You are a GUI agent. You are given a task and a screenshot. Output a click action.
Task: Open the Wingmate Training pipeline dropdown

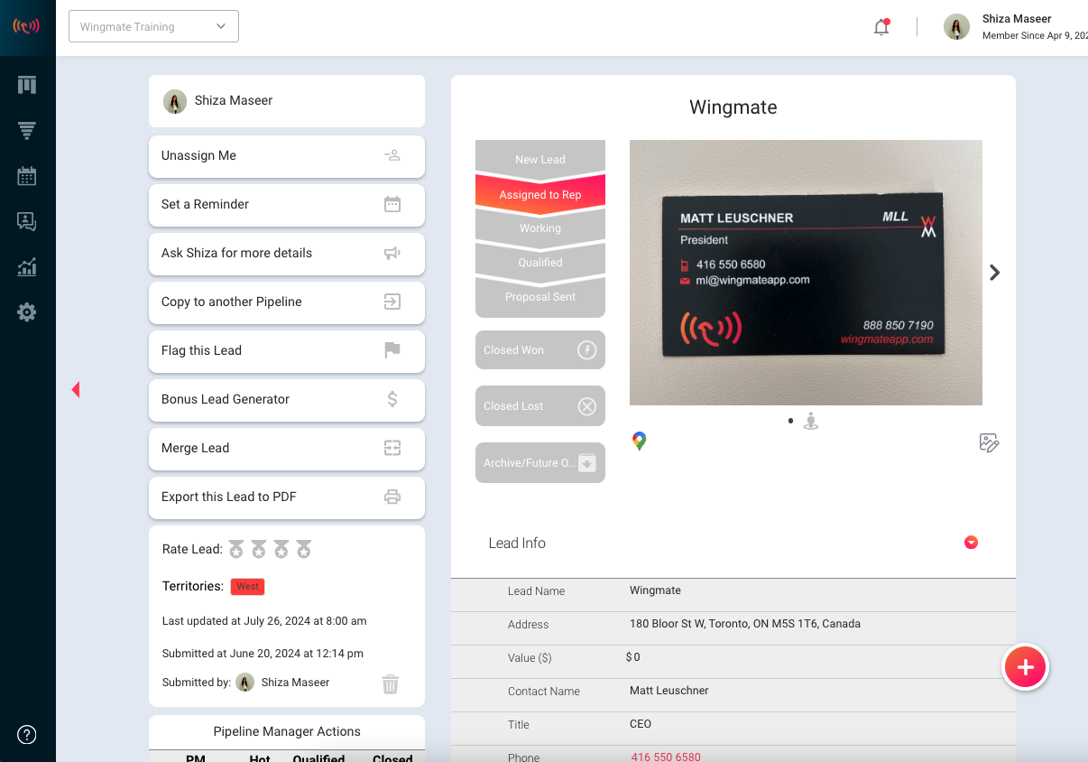click(x=153, y=26)
